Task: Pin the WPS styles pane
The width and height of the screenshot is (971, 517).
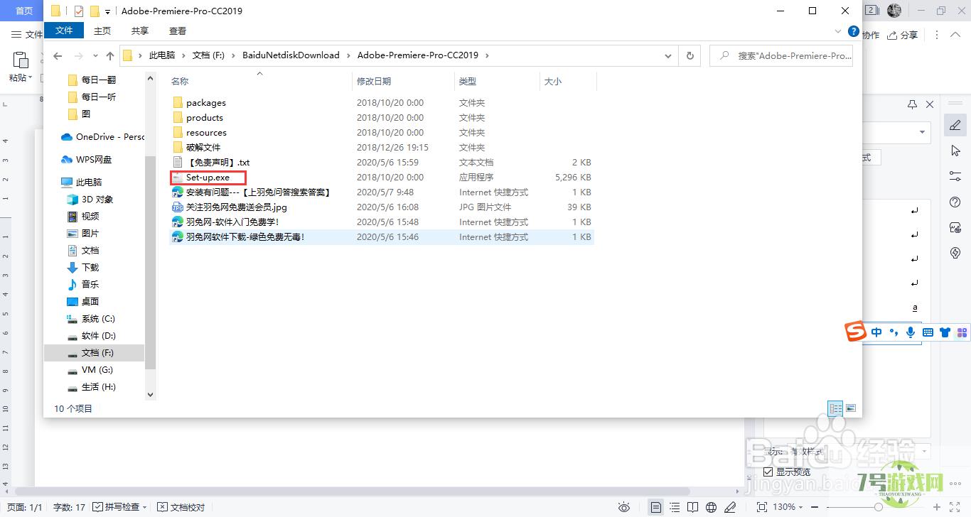Action: 913,104
